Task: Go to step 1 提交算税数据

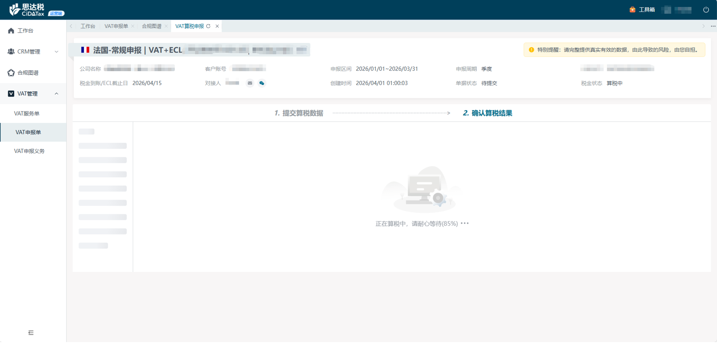Action: point(298,113)
